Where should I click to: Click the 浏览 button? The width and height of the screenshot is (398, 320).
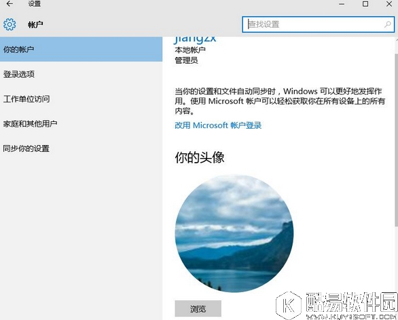(x=198, y=308)
